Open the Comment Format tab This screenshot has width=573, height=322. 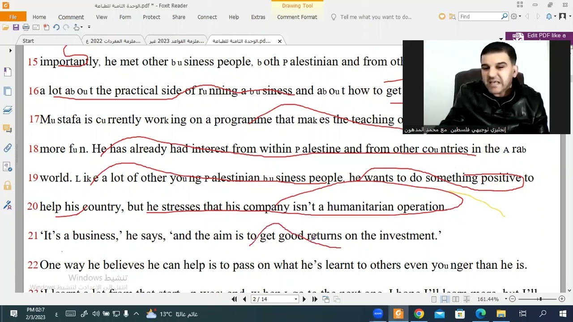click(x=297, y=17)
